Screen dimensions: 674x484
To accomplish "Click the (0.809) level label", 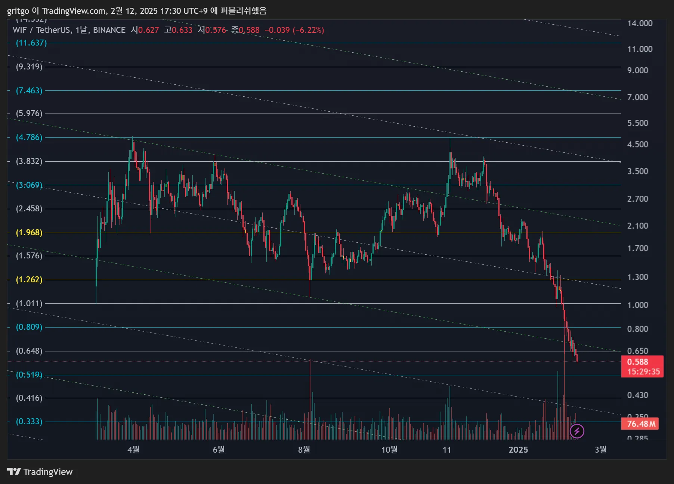I will click(x=29, y=327).
